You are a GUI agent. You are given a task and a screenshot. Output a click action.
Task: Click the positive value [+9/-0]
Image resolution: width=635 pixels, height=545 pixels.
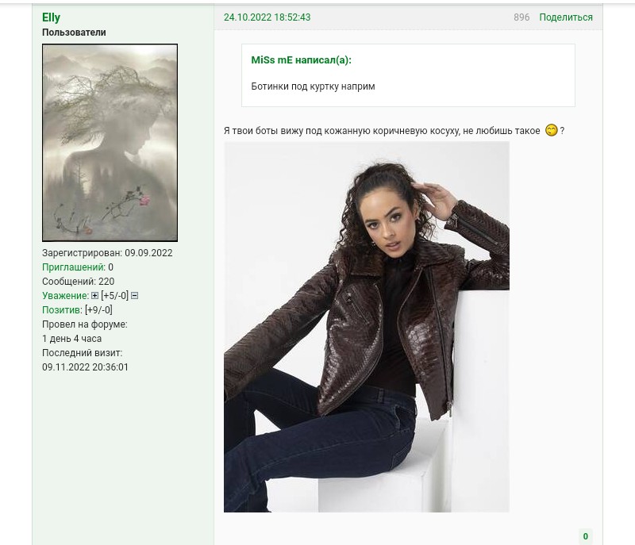pyautogui.click(x=98, y=310)
